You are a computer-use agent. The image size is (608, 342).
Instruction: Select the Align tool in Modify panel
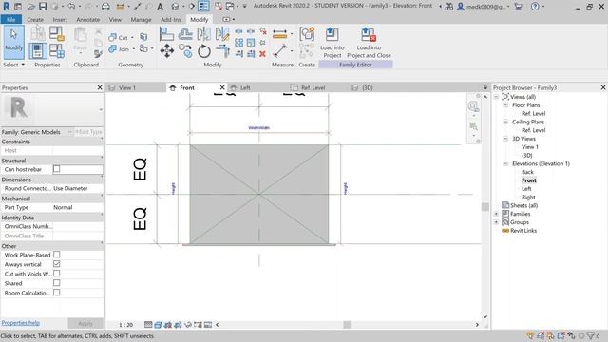click(166, 34)
